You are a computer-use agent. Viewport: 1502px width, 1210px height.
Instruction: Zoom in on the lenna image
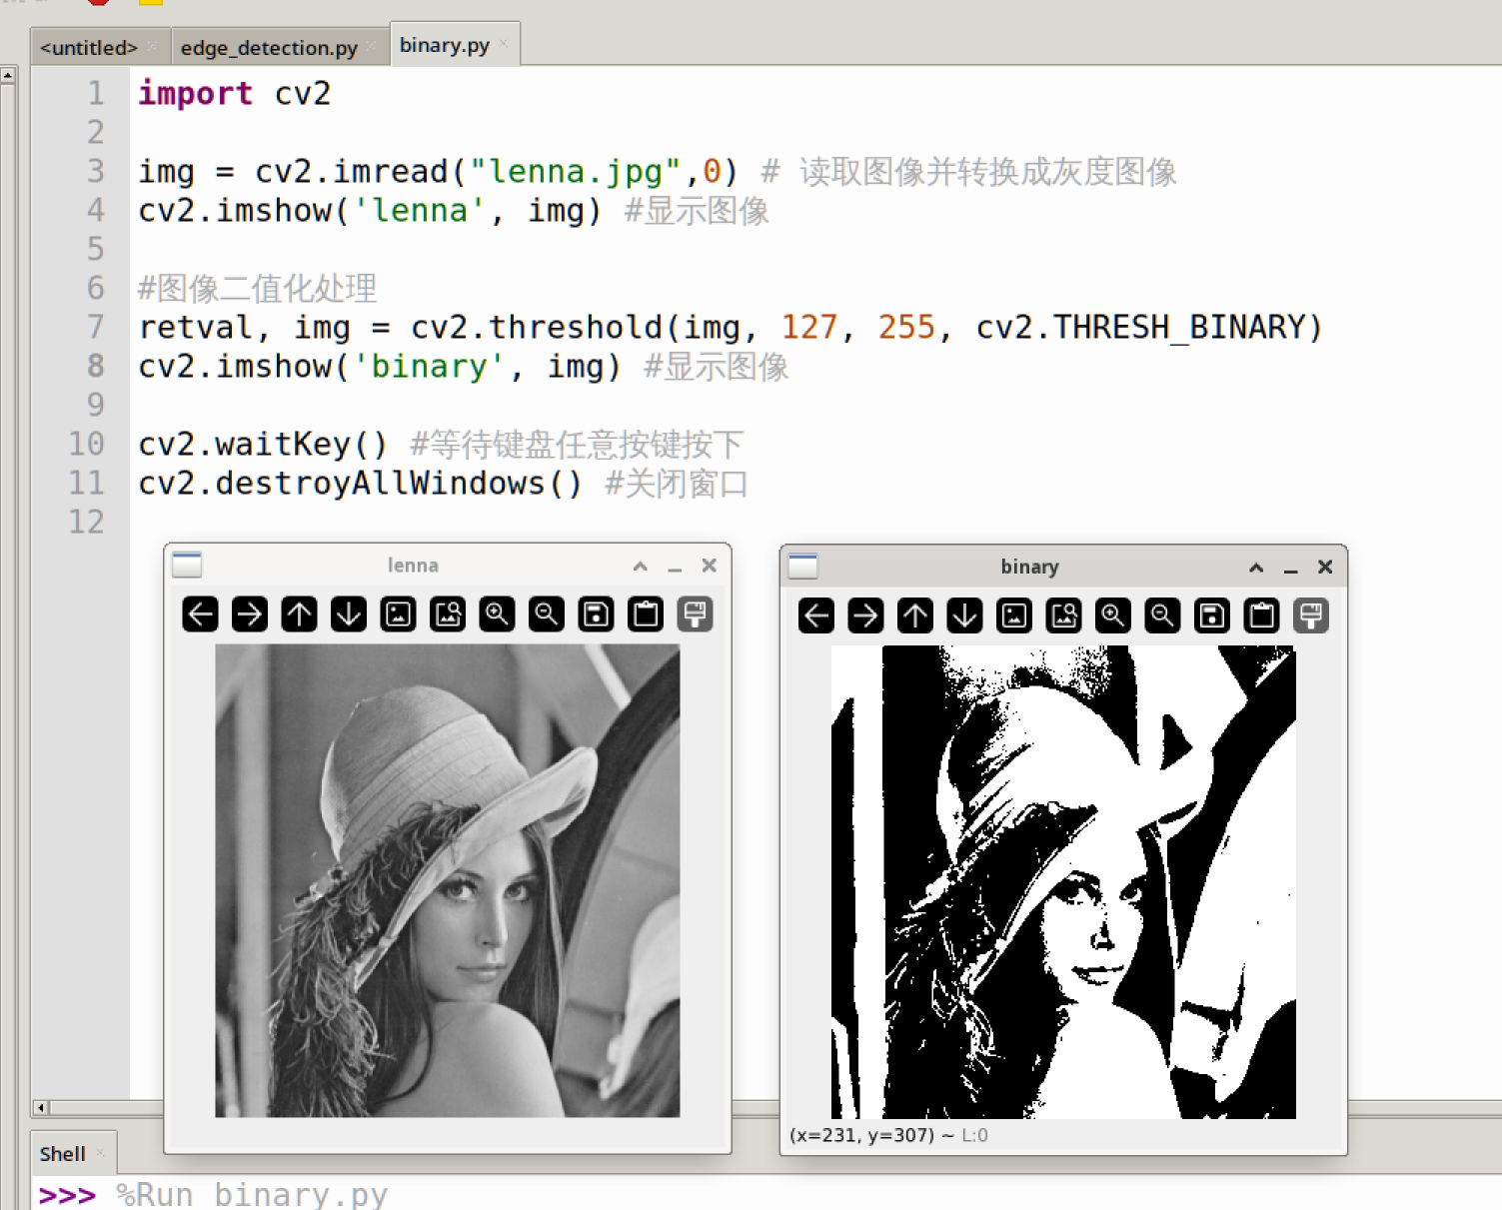497,613
